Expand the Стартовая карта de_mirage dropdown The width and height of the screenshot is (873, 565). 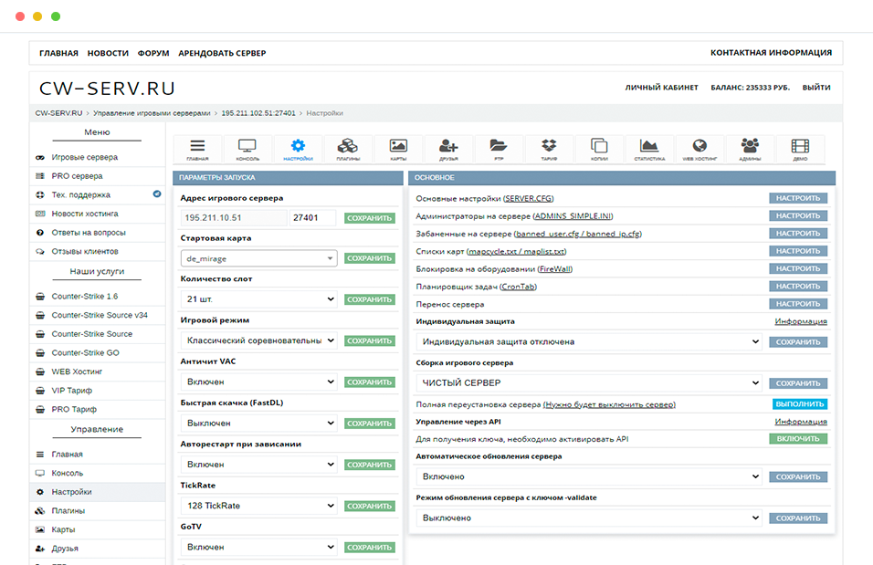coord(258,258)
